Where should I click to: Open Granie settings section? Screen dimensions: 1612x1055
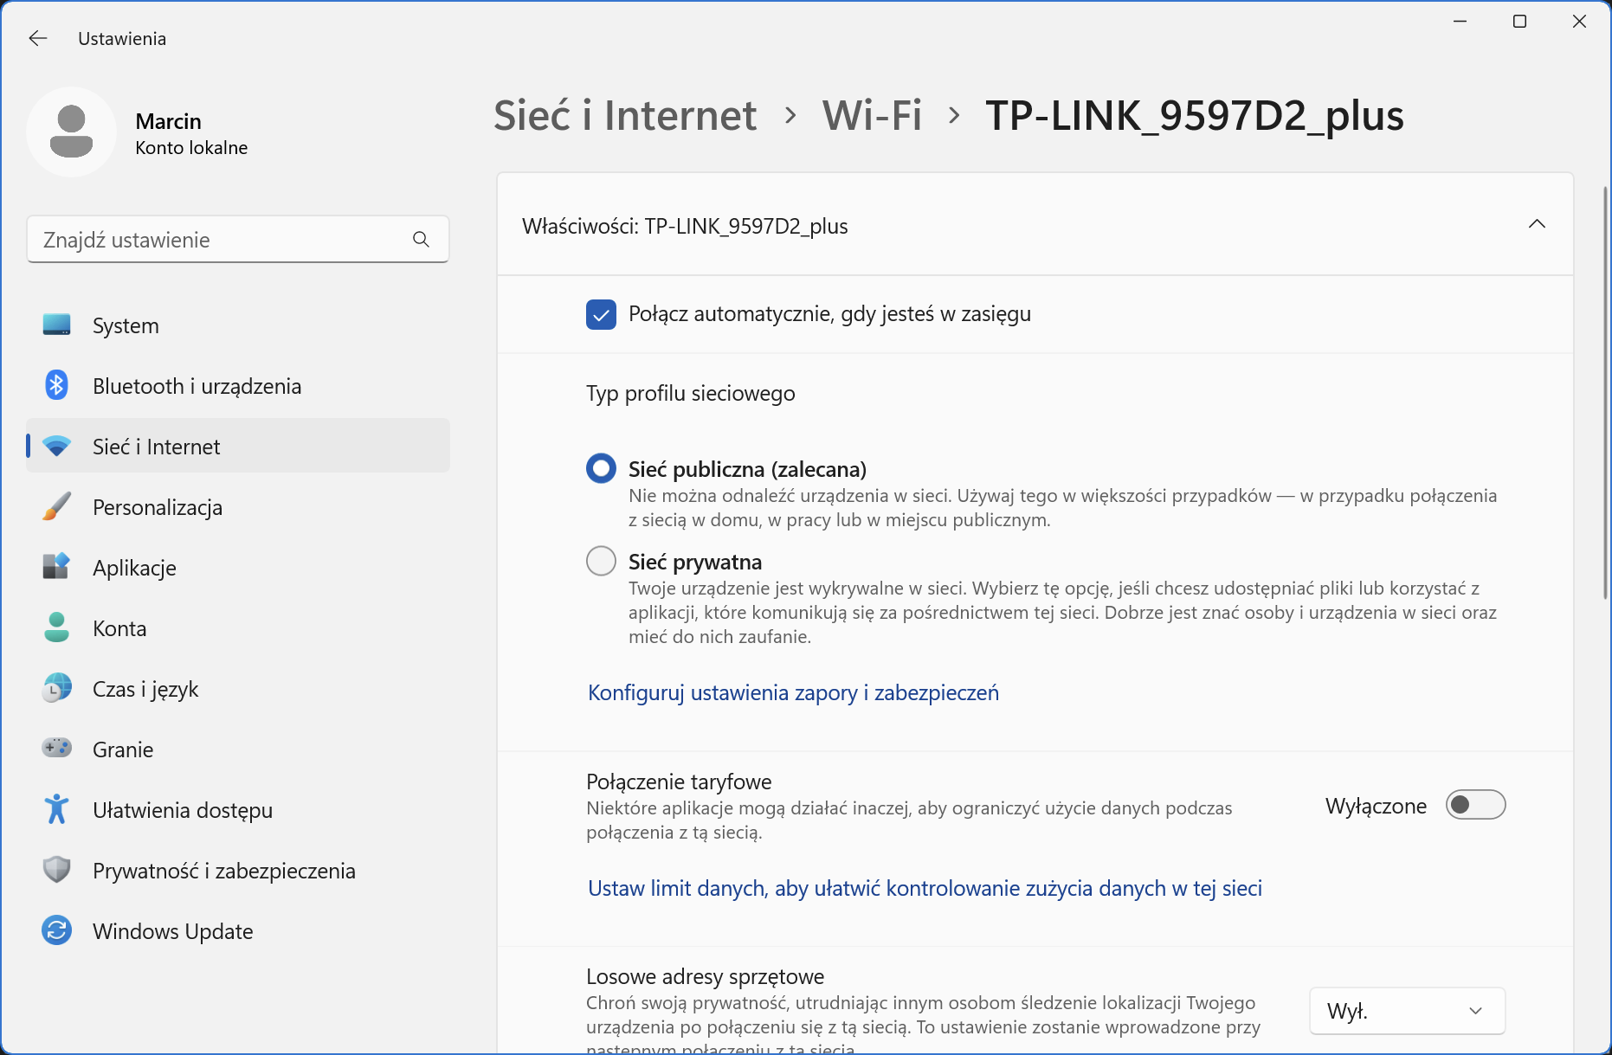(x=238, y=749)
